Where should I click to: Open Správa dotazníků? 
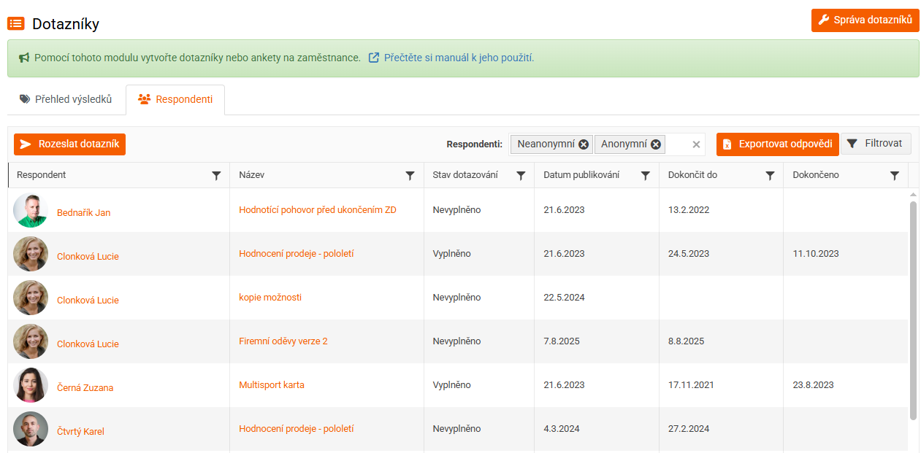(865, 20)
